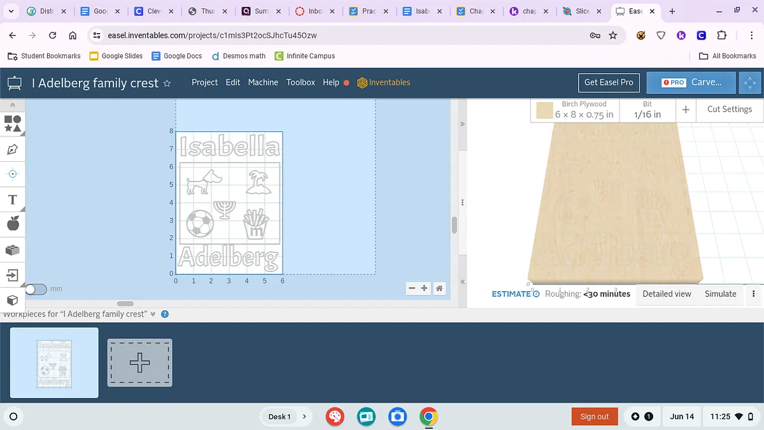Choose the Text tool
This screenshot has width=764, height=430.
[x=12, y=199]
